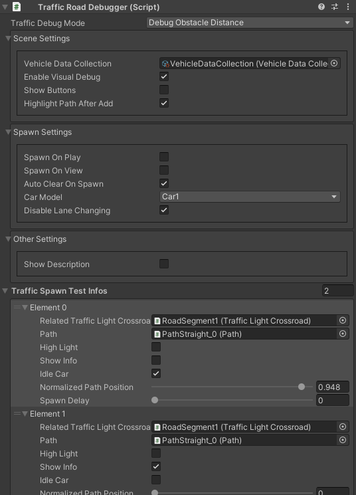Click Element 1 Normalized Path Position slider handle

(155, 492)
